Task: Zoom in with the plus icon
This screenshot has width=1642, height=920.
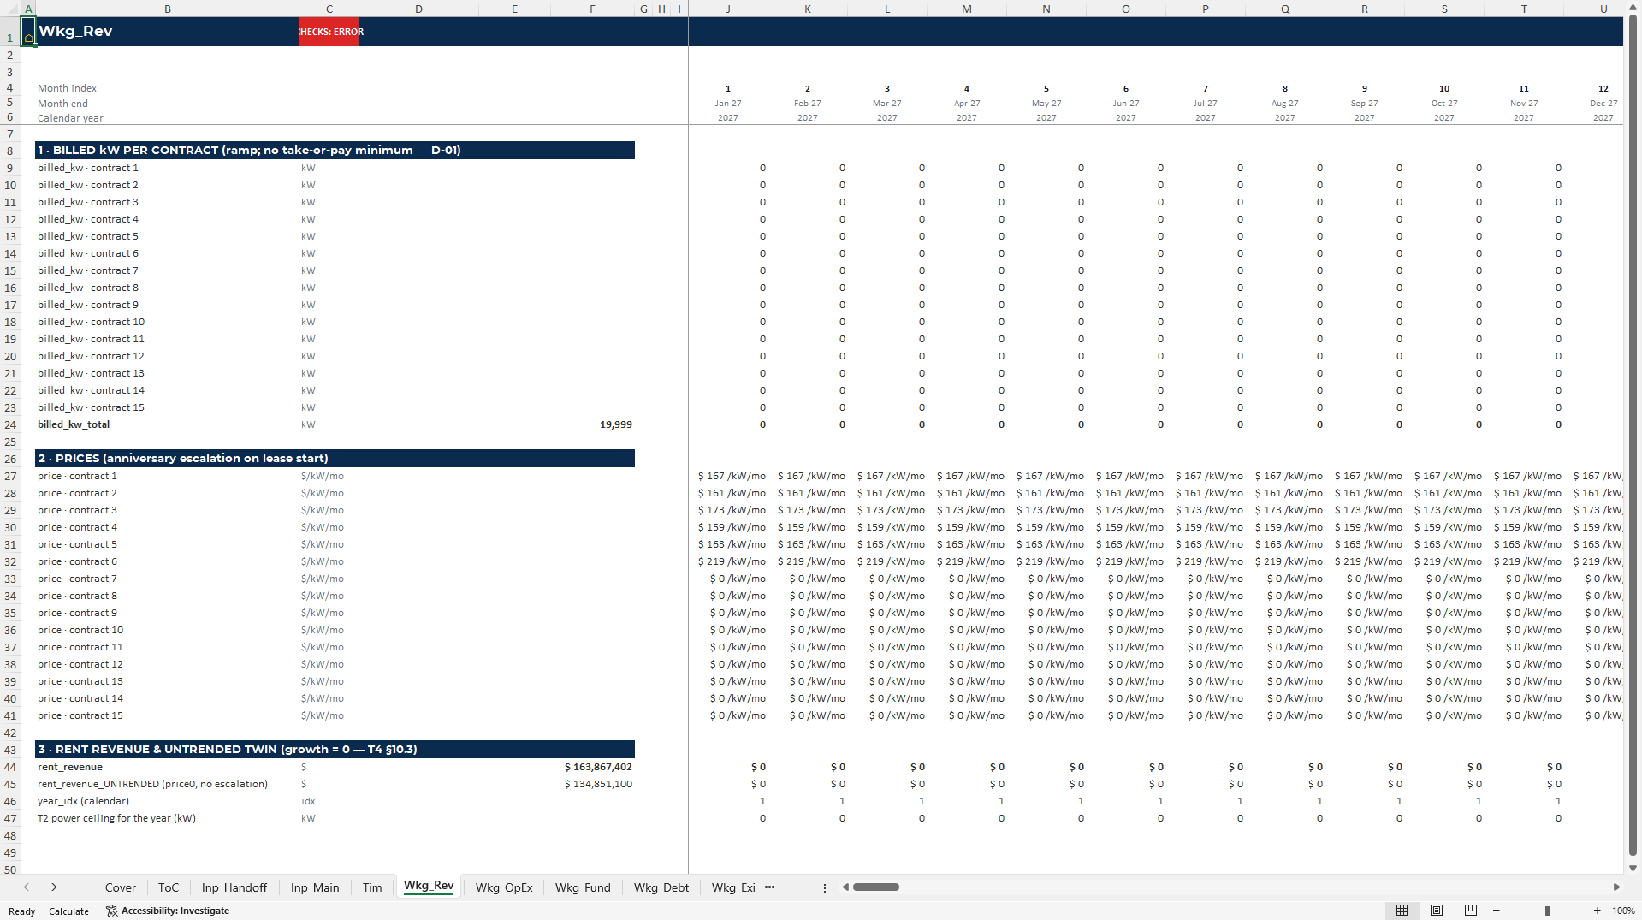Action: click(1598, 911)
